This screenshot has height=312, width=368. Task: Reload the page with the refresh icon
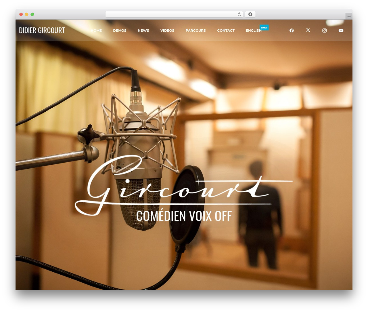pyautogui.click(x=239, y=14)
